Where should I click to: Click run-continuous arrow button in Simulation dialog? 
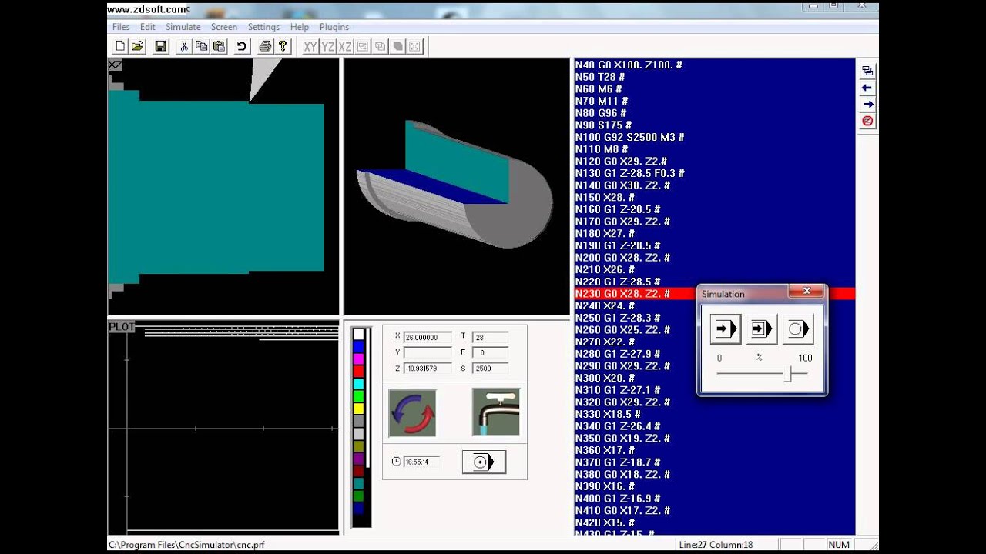click(761, 329)
